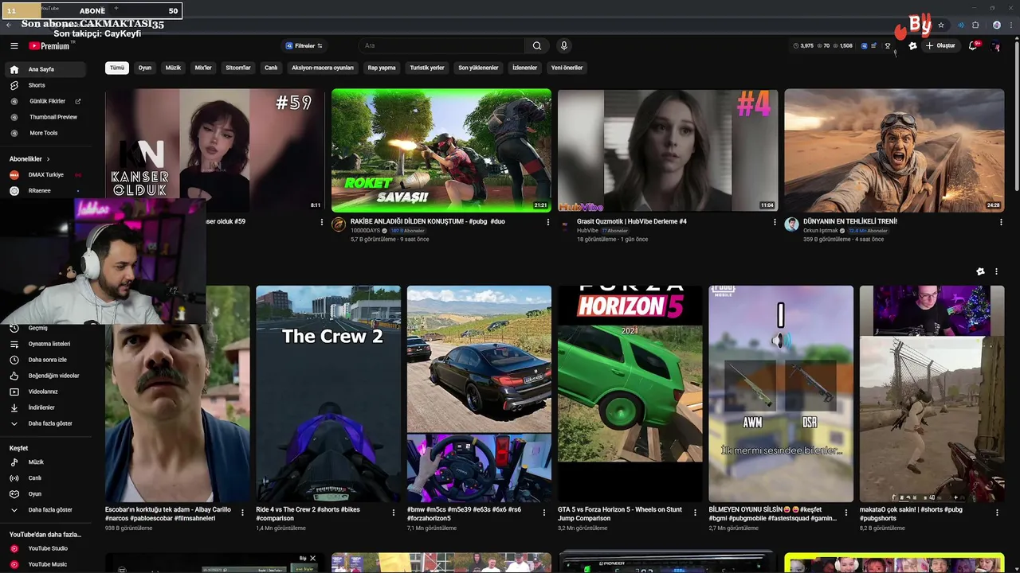Screen dimensions: 1020x573
Task: Open options for Ride 4 vs The Crew 2 short
Action: pyautogui.click(x=393, y=513)
